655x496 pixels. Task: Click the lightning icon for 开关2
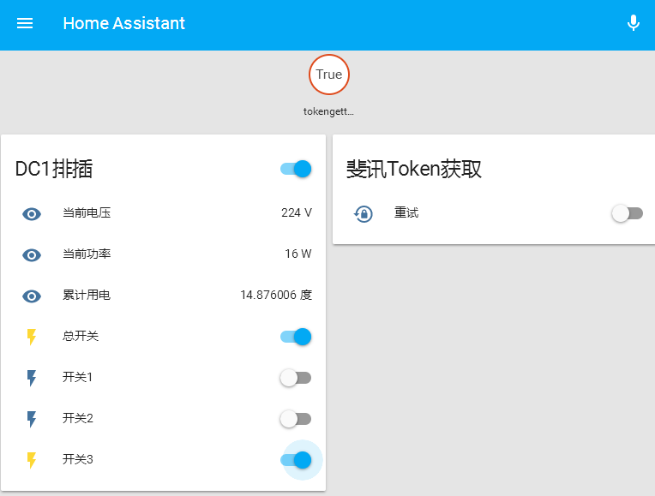point(32,419)
